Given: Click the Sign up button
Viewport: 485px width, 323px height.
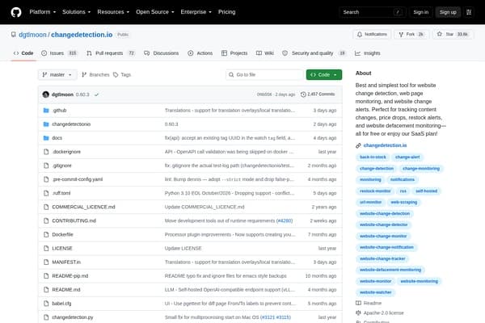Looking at the screenshot, I should 448,12.
